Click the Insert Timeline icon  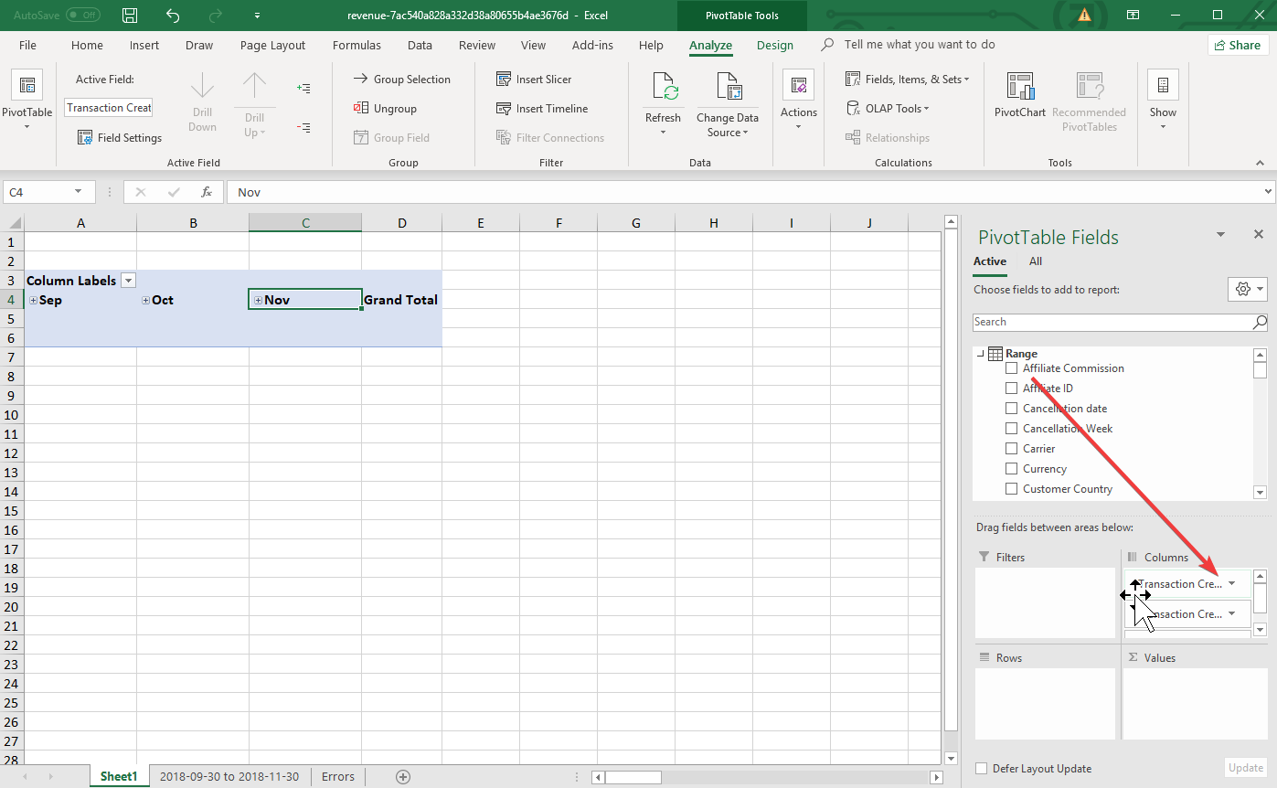[504, 109]
